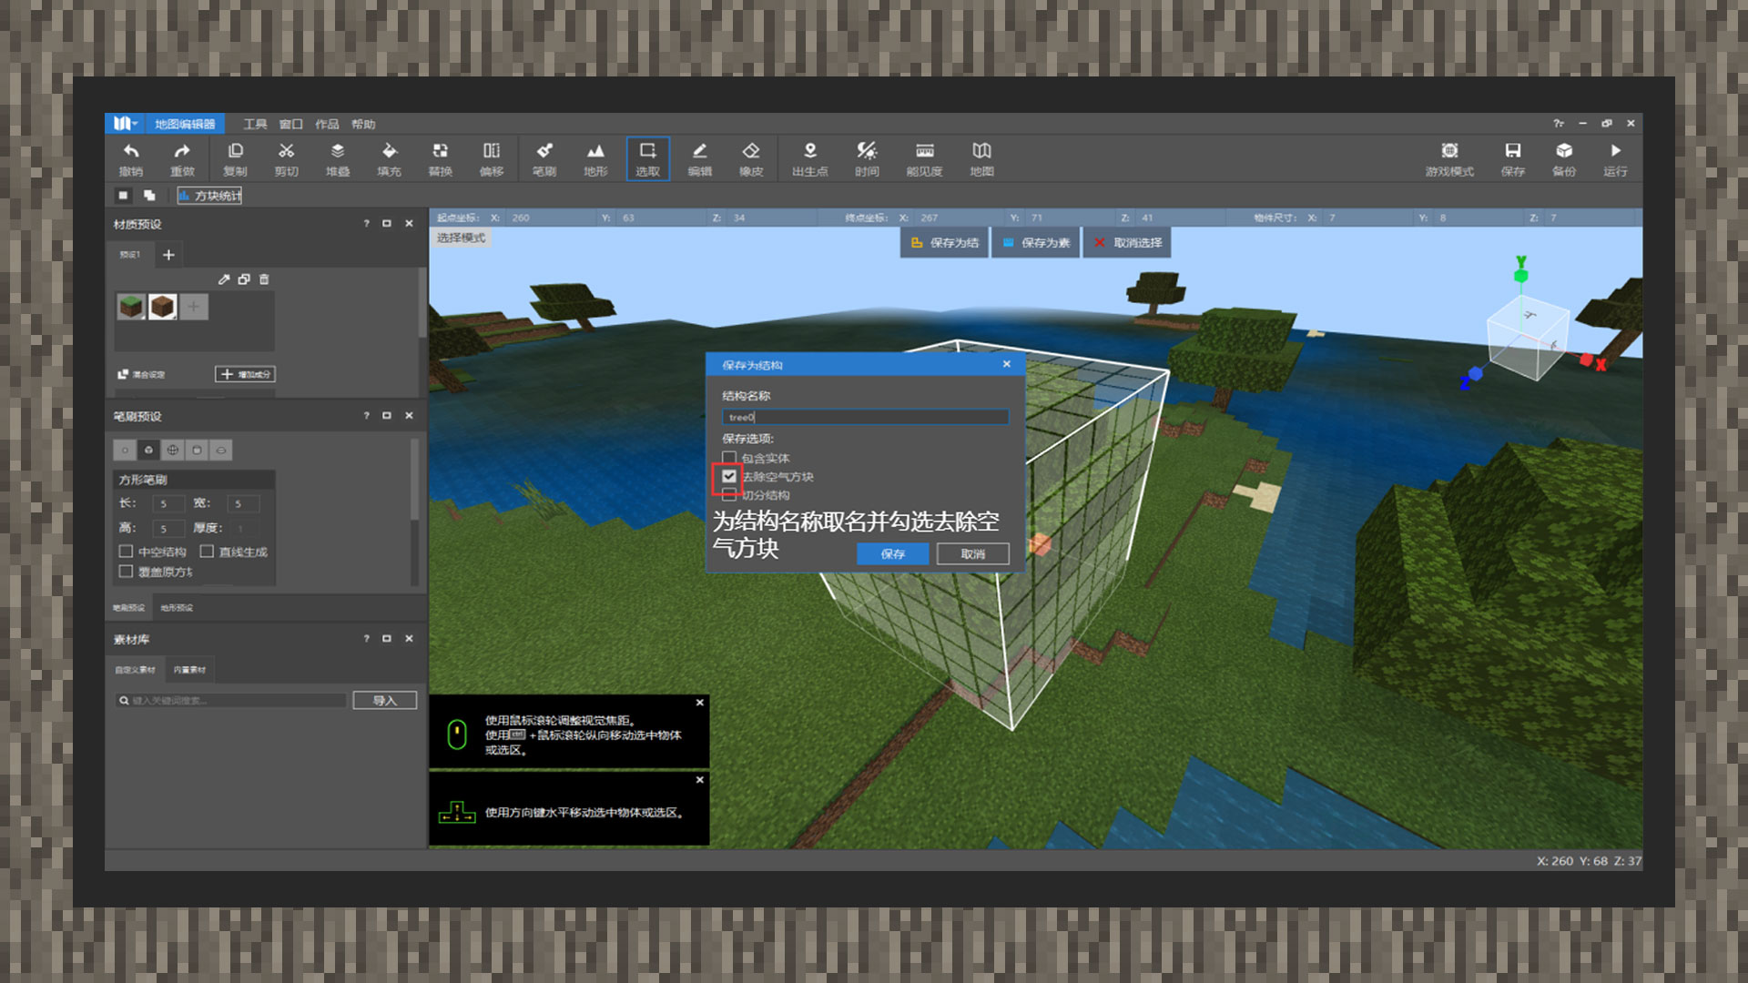Click the 方块统计 button
Viewport: 1748px width, 983px height.
tap(209, 196)
